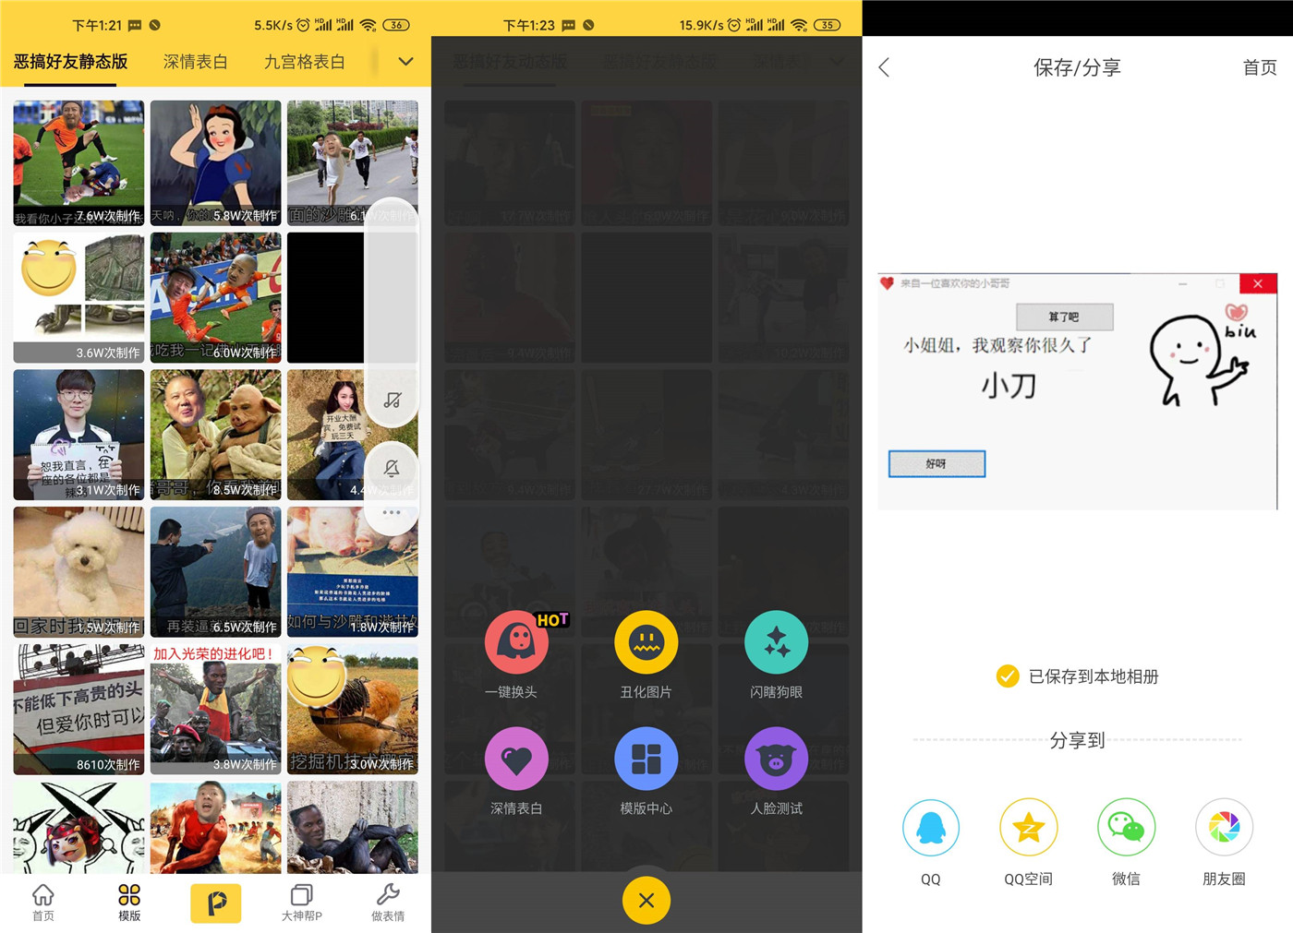Expand the category list with the down chevron

click(x=405, y=61)
